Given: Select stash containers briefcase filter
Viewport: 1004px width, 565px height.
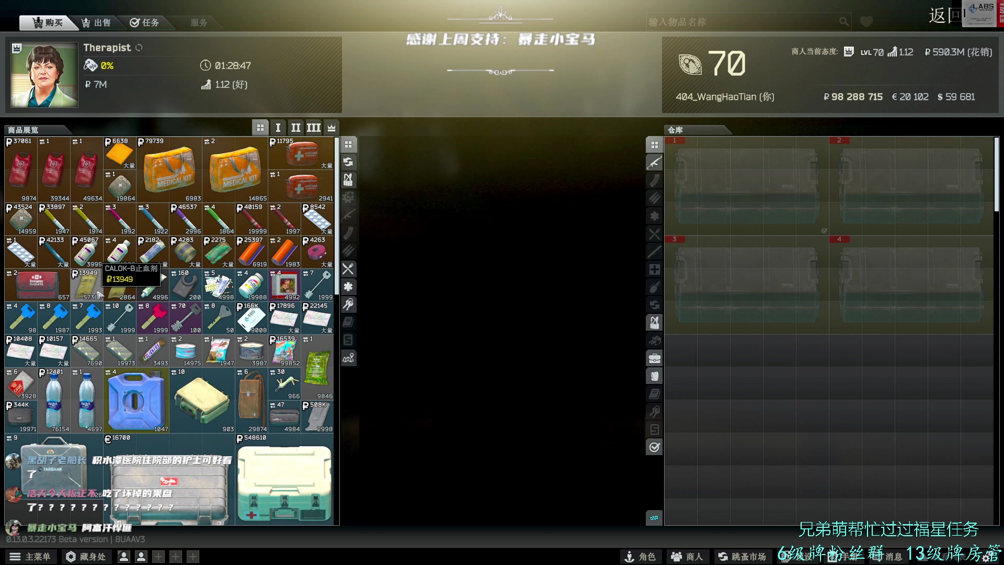Looking at the screenshot, I should pyautogui.click(x=654, y=358).
